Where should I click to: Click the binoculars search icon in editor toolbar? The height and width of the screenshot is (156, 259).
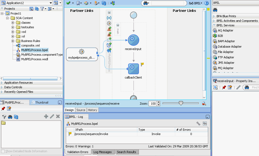[145, 3]
